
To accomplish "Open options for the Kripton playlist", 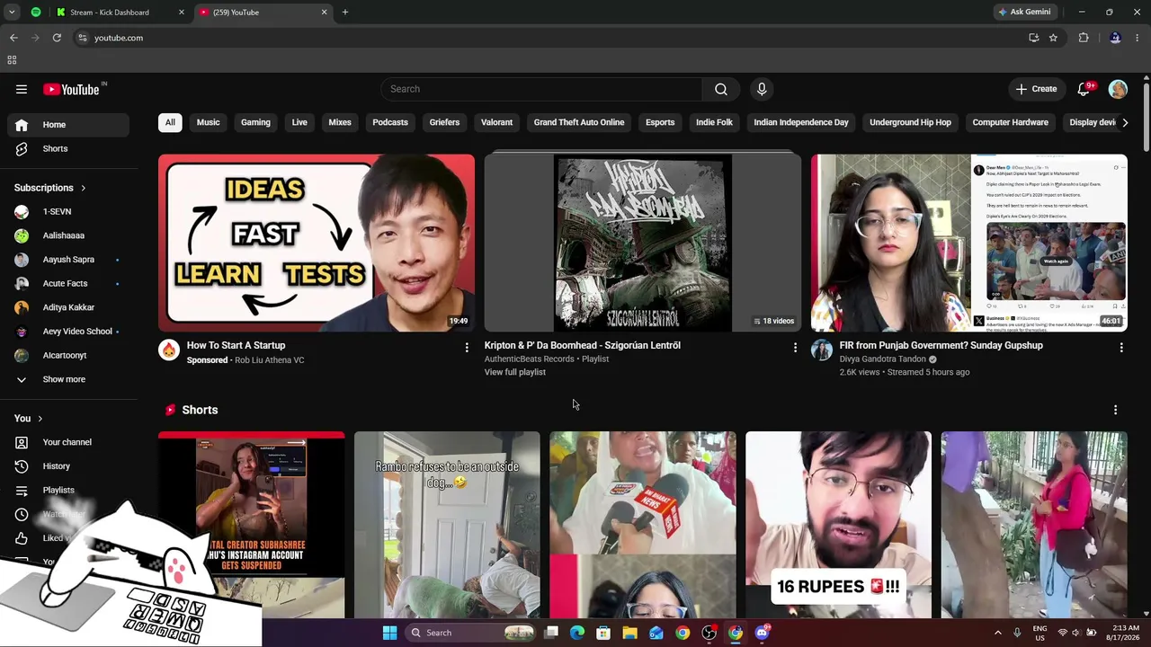I will pyautogui.click(x=795, y=347).
